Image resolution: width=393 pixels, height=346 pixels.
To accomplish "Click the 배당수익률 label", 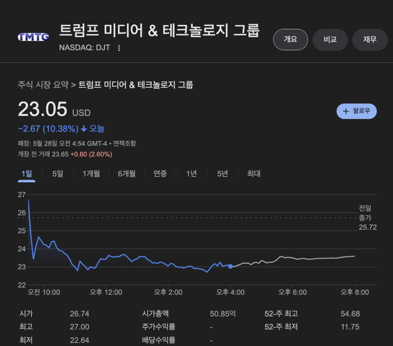I will click(x=158, y=340).
